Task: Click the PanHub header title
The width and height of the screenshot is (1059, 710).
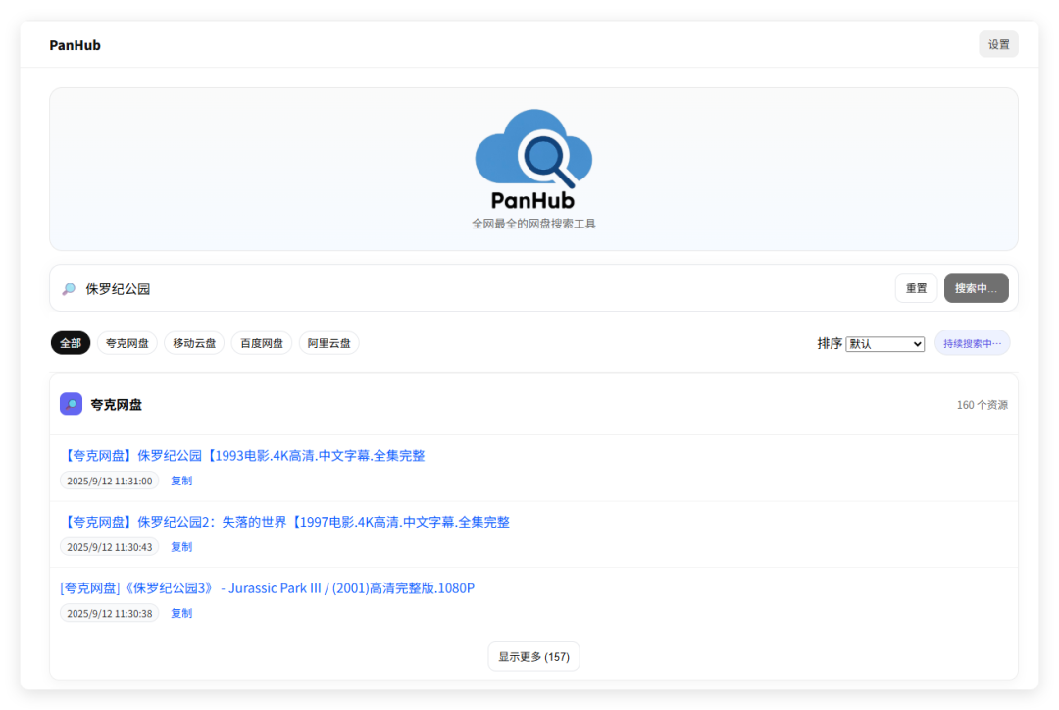Action: [x=75, y=45]
